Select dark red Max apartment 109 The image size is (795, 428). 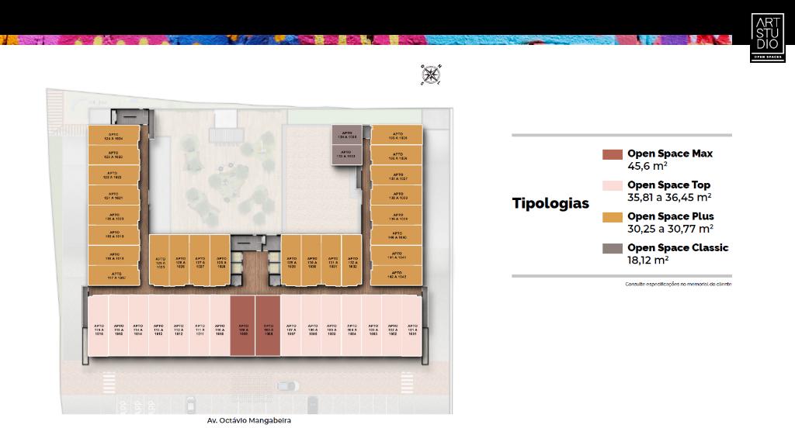tap(243, 327)
